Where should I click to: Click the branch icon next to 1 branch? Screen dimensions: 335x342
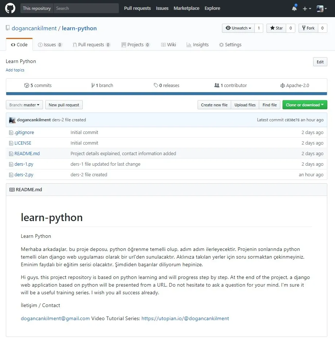click(93, 86)
